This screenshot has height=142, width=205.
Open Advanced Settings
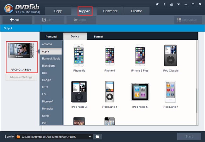coord(21,77)
